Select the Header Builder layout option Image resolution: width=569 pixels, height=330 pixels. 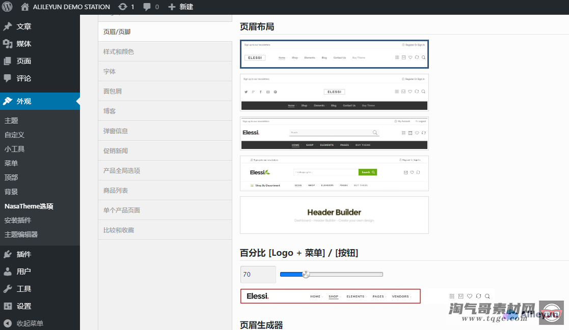334,215
